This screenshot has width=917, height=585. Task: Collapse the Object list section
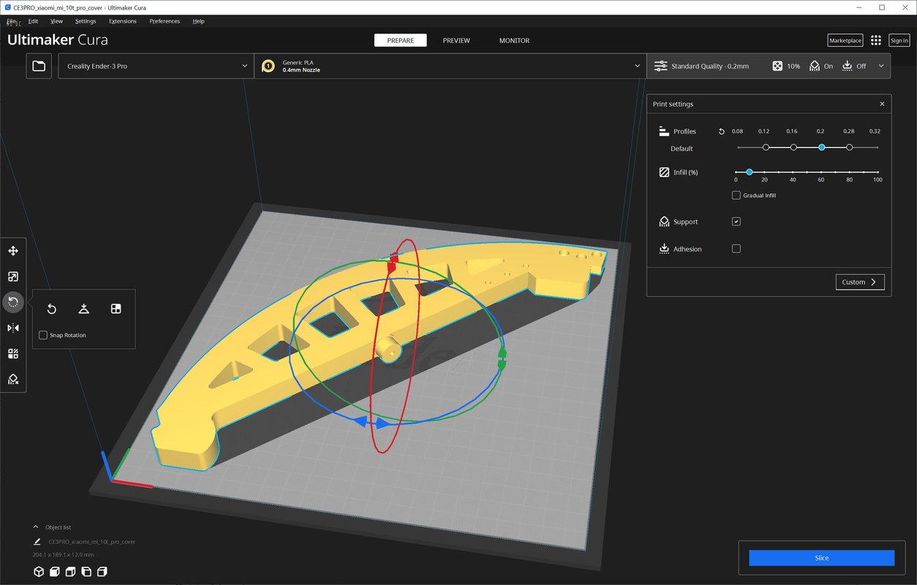[36, 527]
